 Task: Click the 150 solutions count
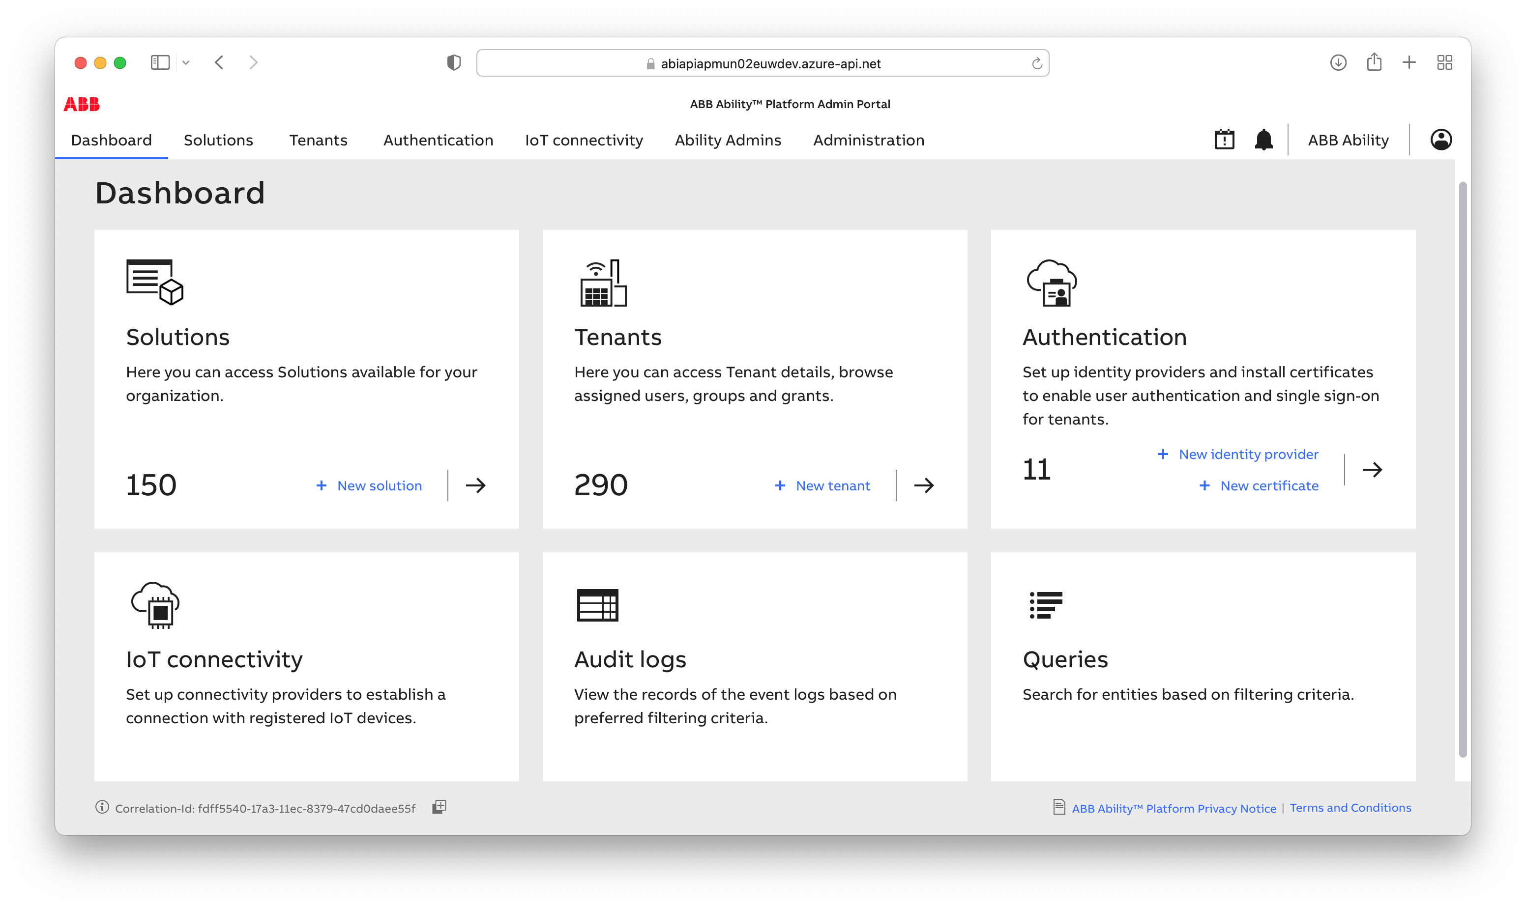point(150,485)
